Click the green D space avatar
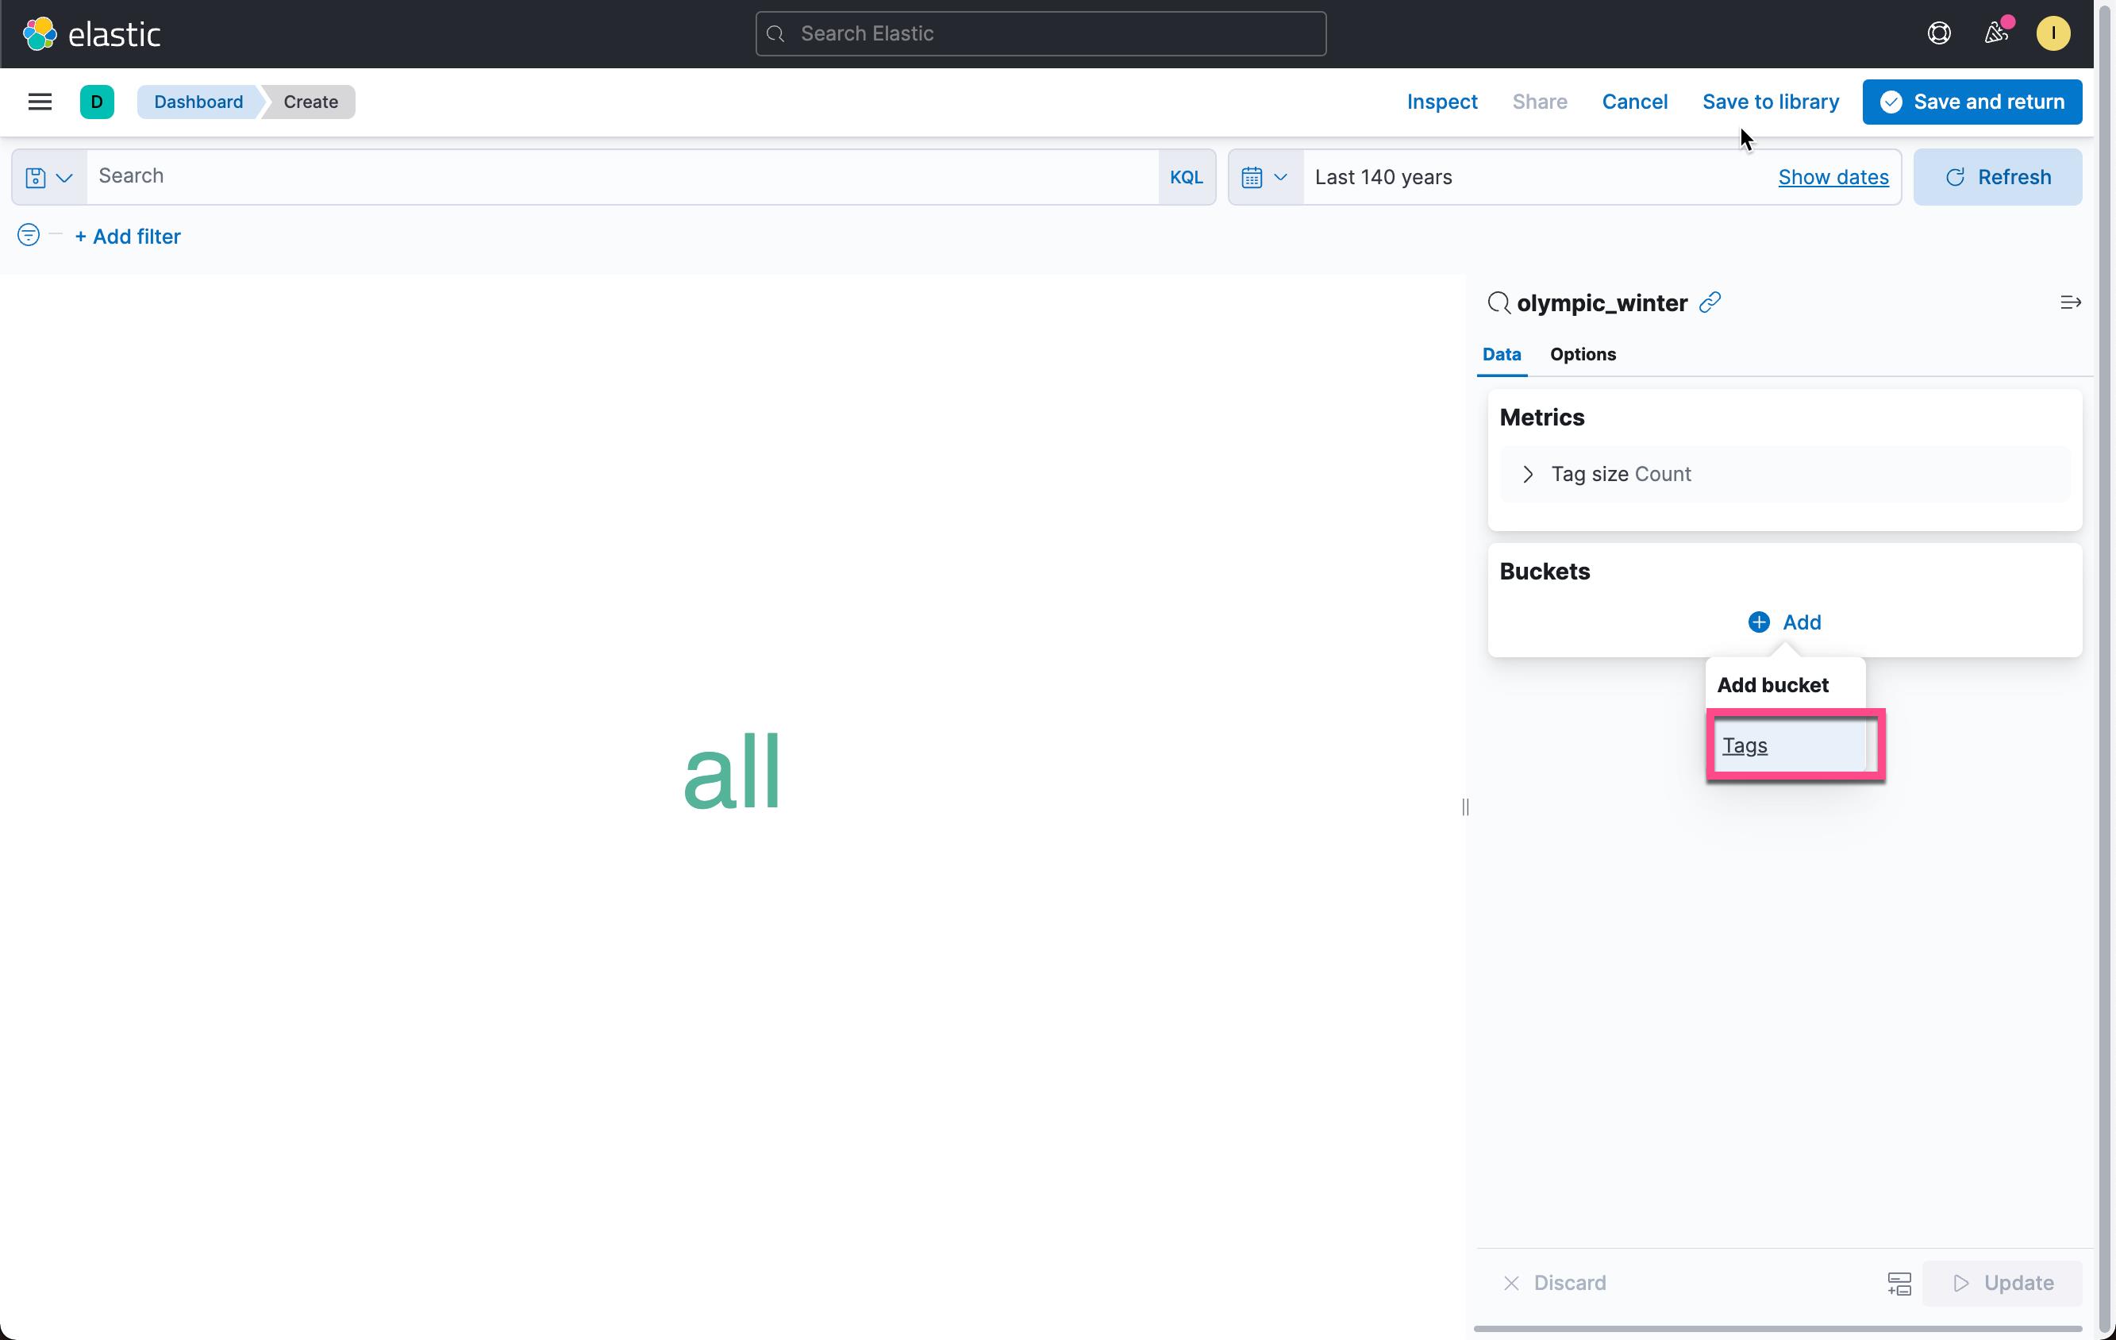 pyautogui.click(x=97, y=102)
